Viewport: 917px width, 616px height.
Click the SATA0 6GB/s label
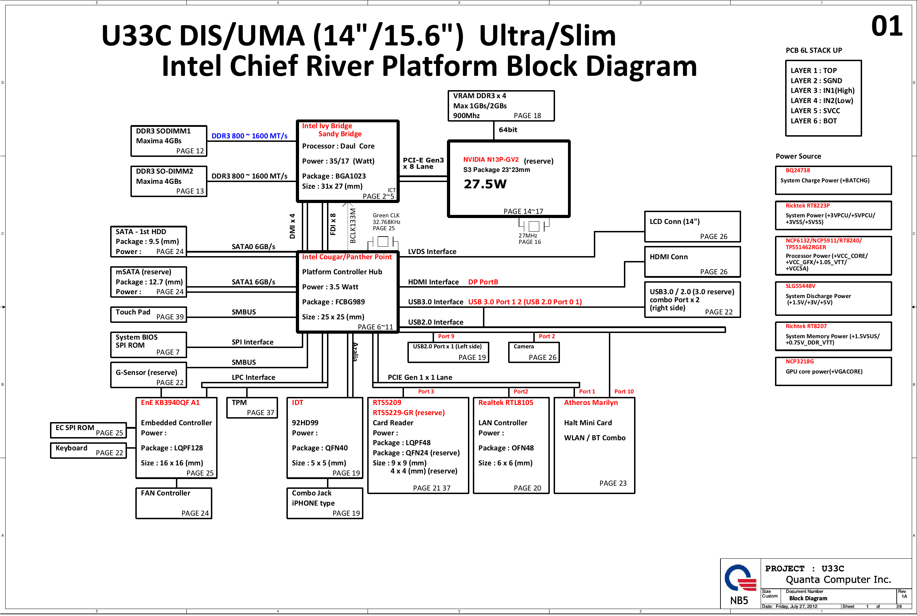click(x=253, y=246)
